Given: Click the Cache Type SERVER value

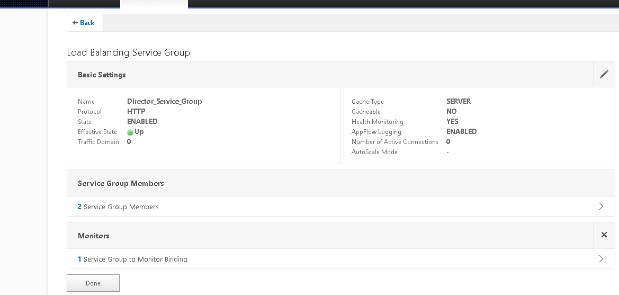Looking at the screenshot, I should [458, 101].
